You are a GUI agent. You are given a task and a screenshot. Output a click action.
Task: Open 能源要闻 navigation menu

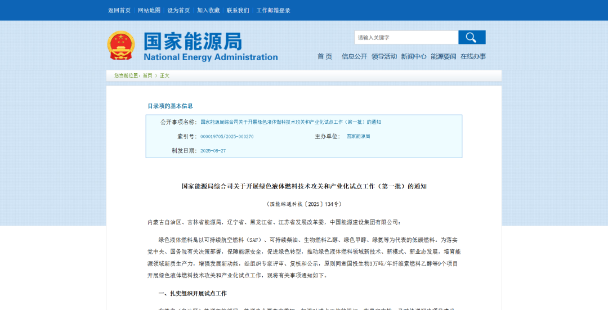444,57
